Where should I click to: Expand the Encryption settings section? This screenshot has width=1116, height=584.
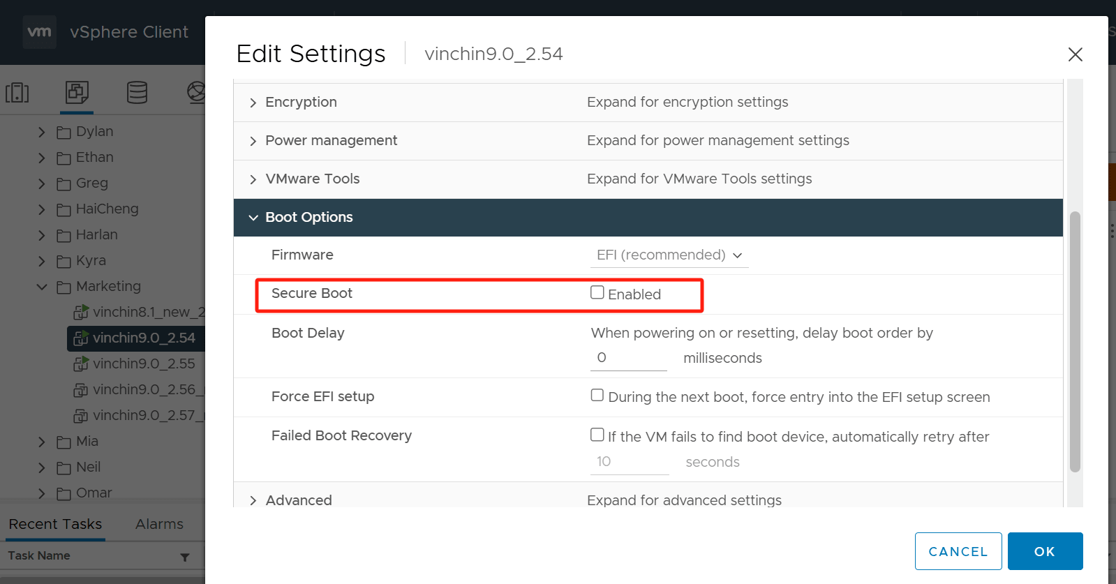coord(253,103)
